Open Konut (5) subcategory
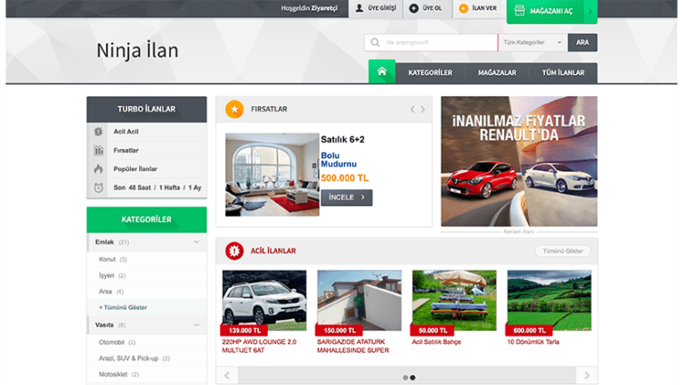 [x=112, y=259]
